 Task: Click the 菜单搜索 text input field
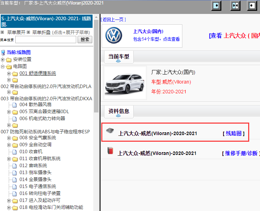(46, 40)
